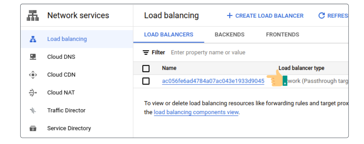
Task: Click the Cloud DNS sidebar icon
Action: 33,57
